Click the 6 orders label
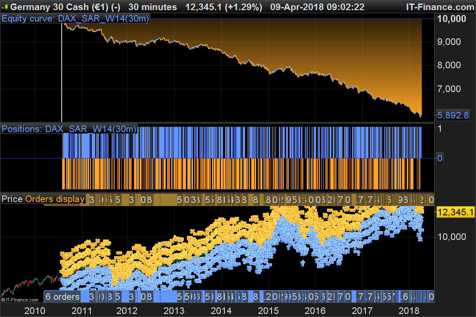 (x=63, y=296)
